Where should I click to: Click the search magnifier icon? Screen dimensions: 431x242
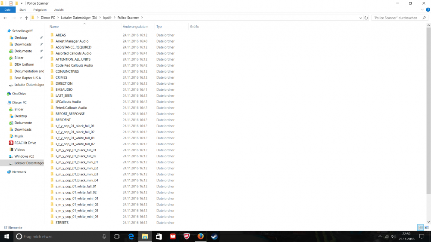point(424,18)
